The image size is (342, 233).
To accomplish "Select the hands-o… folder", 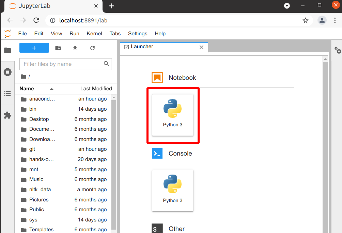I will pyautogui.click(x=63, y=160).
